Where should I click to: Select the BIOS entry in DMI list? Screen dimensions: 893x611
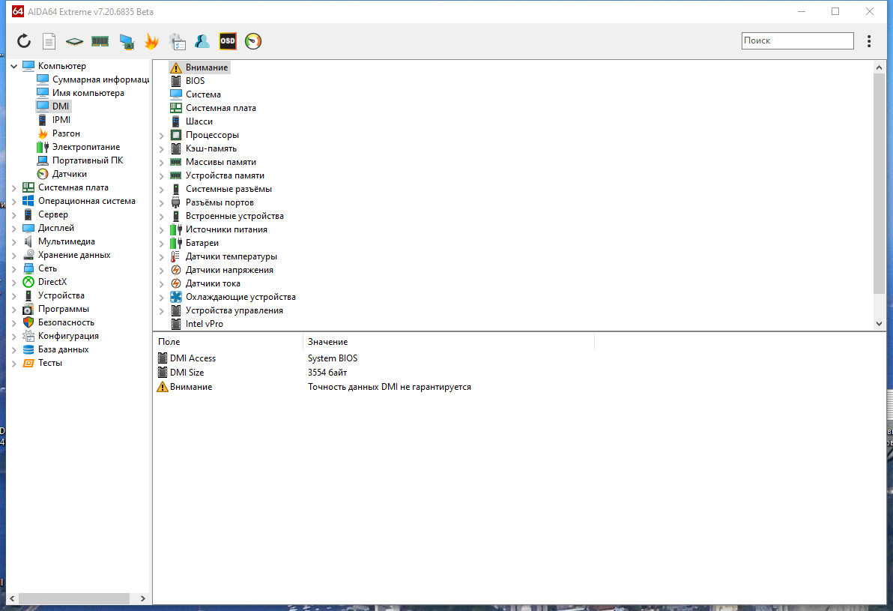tap(187, 81)
